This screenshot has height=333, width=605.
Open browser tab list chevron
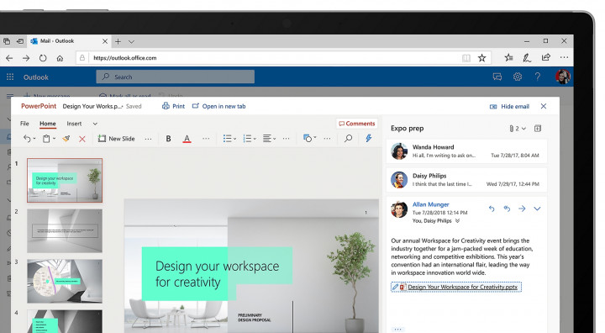pyautogui.click(x=132, y=41)
